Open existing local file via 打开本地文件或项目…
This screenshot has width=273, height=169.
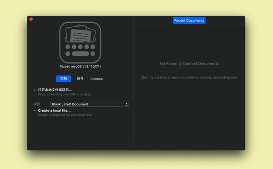[x=55, y=90]
